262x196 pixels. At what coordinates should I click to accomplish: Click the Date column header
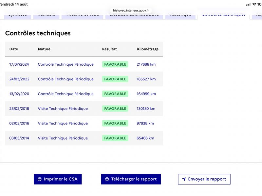[x=14, y=49]
